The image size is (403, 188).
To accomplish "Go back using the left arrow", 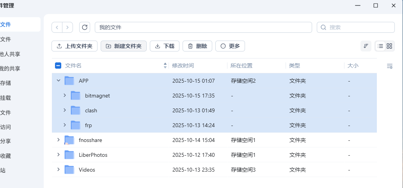I will (x=57, y=27).
